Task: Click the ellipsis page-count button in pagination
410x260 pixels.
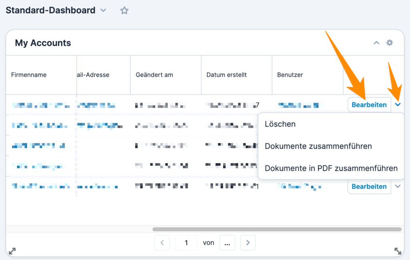Action: 227,242
